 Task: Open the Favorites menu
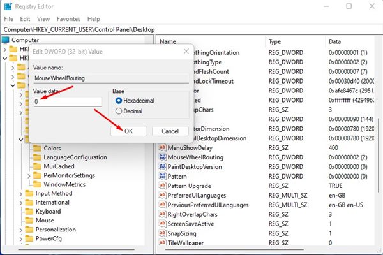68,19
